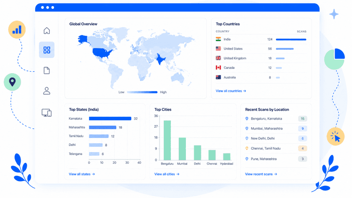Select the dashboard grid icon in the sidebar

[x=46, y=50]
